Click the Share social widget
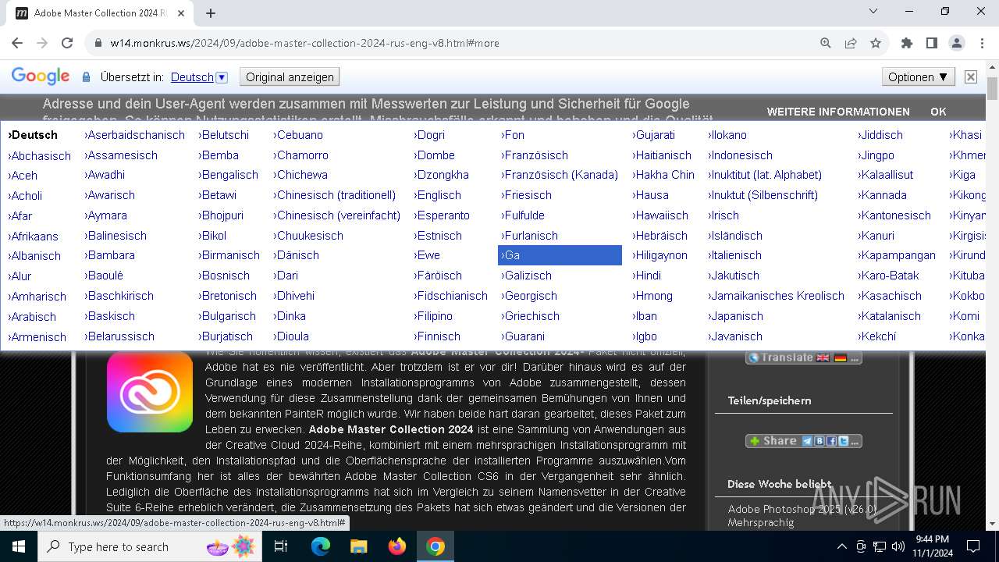Viewport: 999px width, 562px height. 804,441
